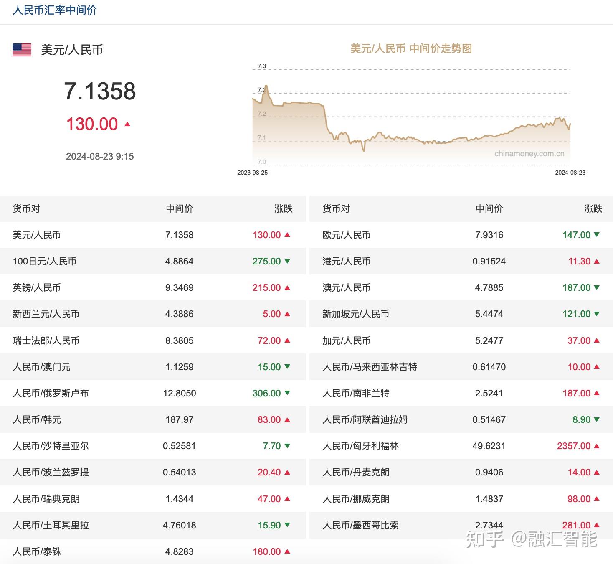Click the up arrow in 加元/人民币 row
Screen dimensions: 613x564
597,340
